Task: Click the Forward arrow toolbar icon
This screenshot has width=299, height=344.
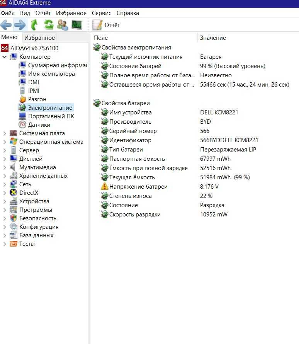Action: [x=20, y=25]
